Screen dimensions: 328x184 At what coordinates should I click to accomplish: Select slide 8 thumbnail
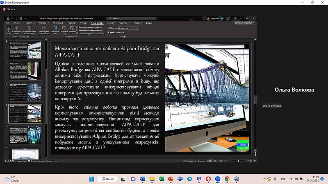[x=25, y=135]
